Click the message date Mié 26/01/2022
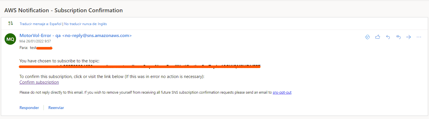 35,41
